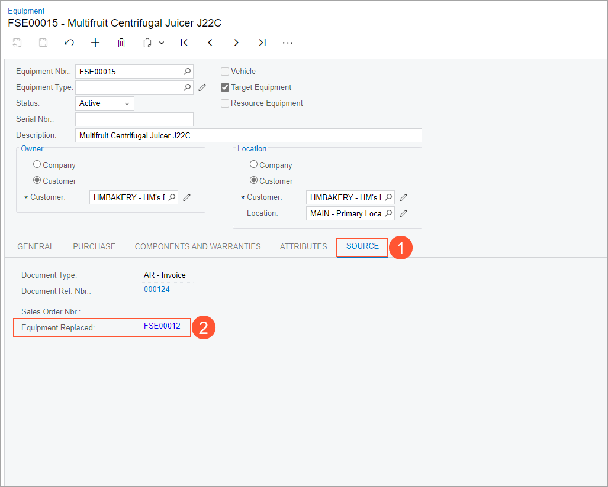
Task: Enable the Vehicle checkbox
Action: tap(225, 72)
